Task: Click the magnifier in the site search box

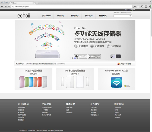Action: pyautogui.click(x=130, y=16)
